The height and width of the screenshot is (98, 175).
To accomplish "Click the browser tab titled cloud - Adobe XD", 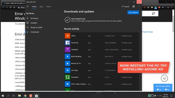I will tap(14, 3).
